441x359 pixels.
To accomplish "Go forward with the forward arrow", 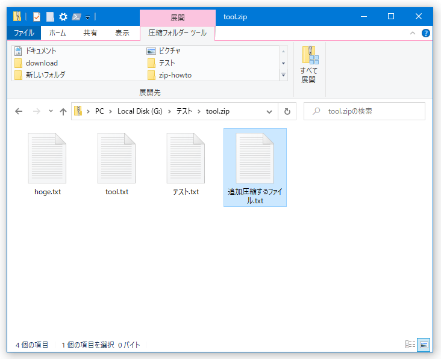I will click(x=37, y=111).
